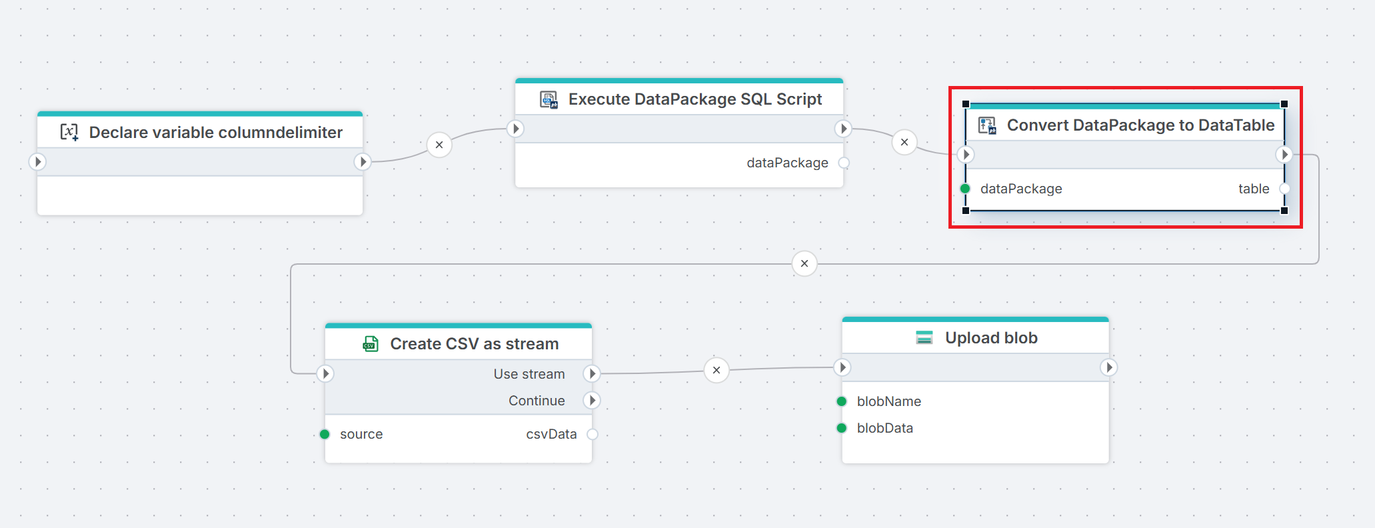Remove connection between Declare variable and Execute SQL
This screenshot has width=1375, height=528.
(439, 145)
